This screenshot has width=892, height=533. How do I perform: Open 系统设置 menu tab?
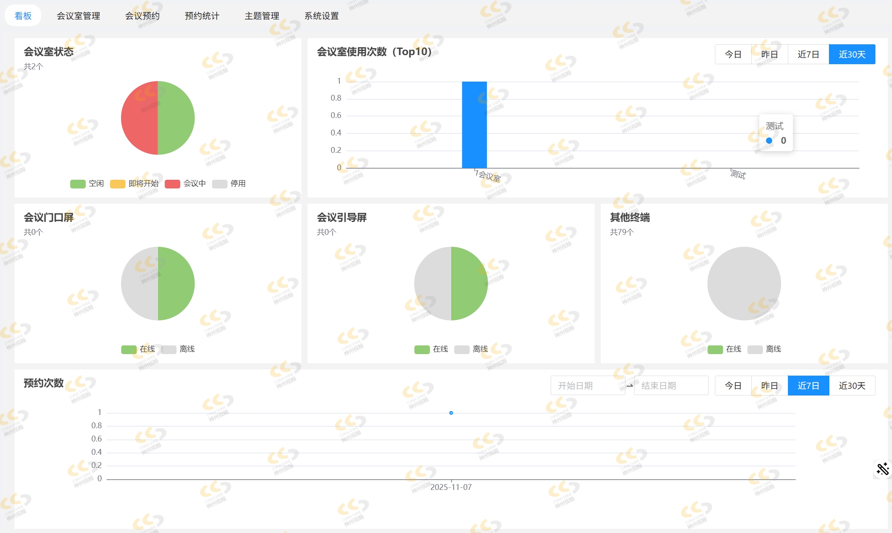coord(321,16)
